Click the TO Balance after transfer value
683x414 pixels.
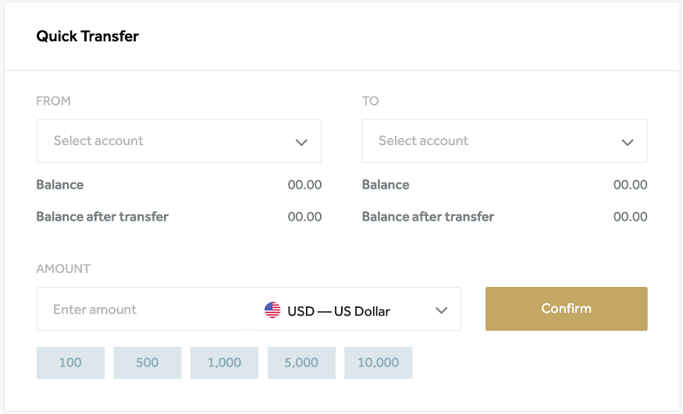coord(630,217)
